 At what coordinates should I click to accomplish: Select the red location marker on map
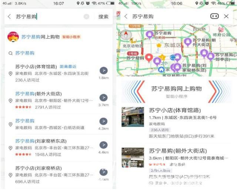tap(149, 58)
